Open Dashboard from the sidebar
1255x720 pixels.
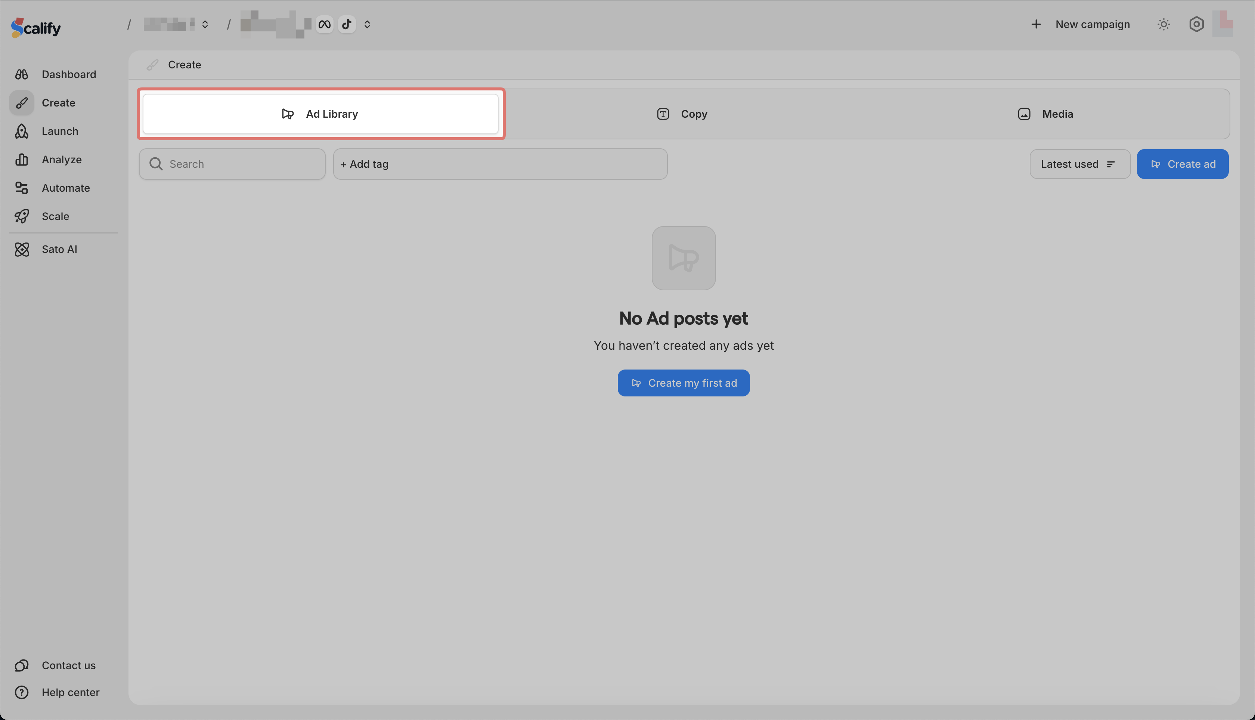(68, 74)
